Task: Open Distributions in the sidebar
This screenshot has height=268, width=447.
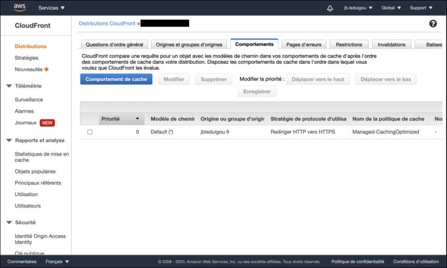Action: point(30,46)
